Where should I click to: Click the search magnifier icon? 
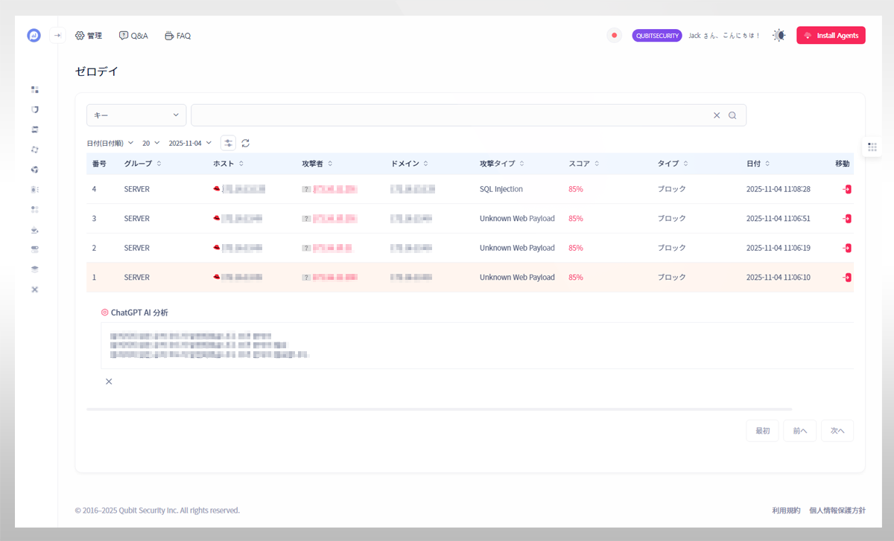point(732,115)
